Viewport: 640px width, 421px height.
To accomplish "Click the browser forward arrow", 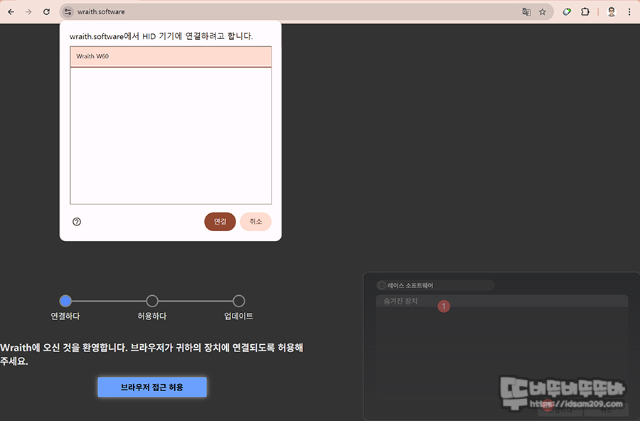I will (28, 12).
